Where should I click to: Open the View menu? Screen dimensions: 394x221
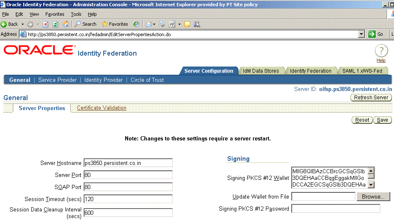tap(34, 14)
